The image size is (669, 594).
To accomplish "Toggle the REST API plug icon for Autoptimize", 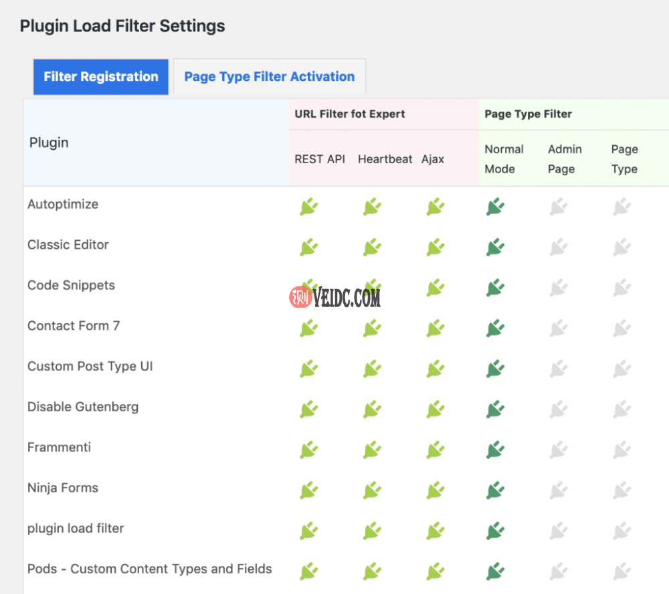I will pyautogui.click(x=308, y=206).
